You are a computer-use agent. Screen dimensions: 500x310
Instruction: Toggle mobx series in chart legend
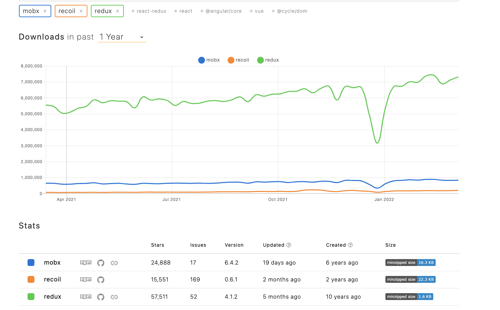tap(209, 60)
